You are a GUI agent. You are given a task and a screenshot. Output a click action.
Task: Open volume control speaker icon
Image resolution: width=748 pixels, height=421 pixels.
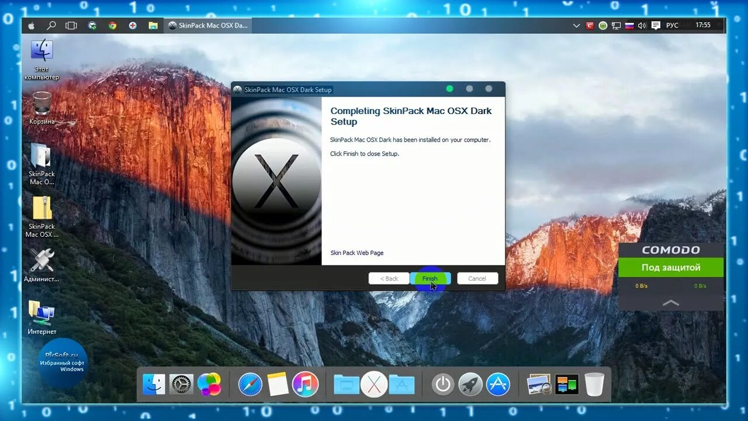(x=642, y=26)
